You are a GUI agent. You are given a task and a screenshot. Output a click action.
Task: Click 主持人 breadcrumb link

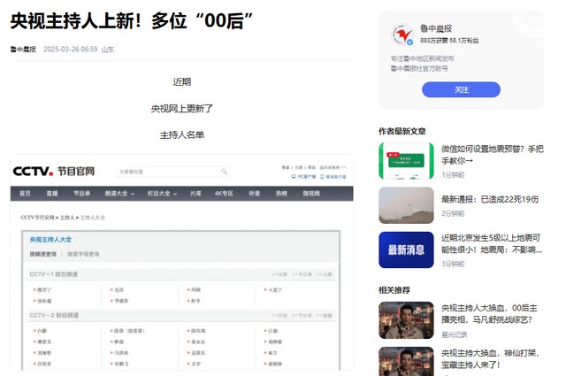click(x=67, y=218)
